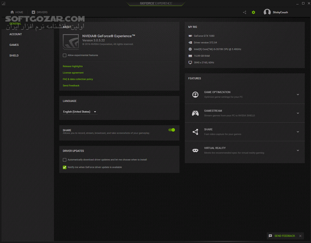Click GeForce GTX 1080 text
311x243 pixels.
204,36
